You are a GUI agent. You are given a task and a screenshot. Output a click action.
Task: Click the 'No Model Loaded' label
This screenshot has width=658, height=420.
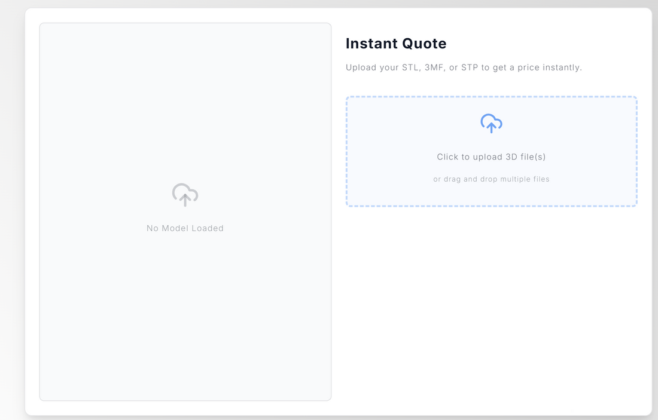coord(185,228)
